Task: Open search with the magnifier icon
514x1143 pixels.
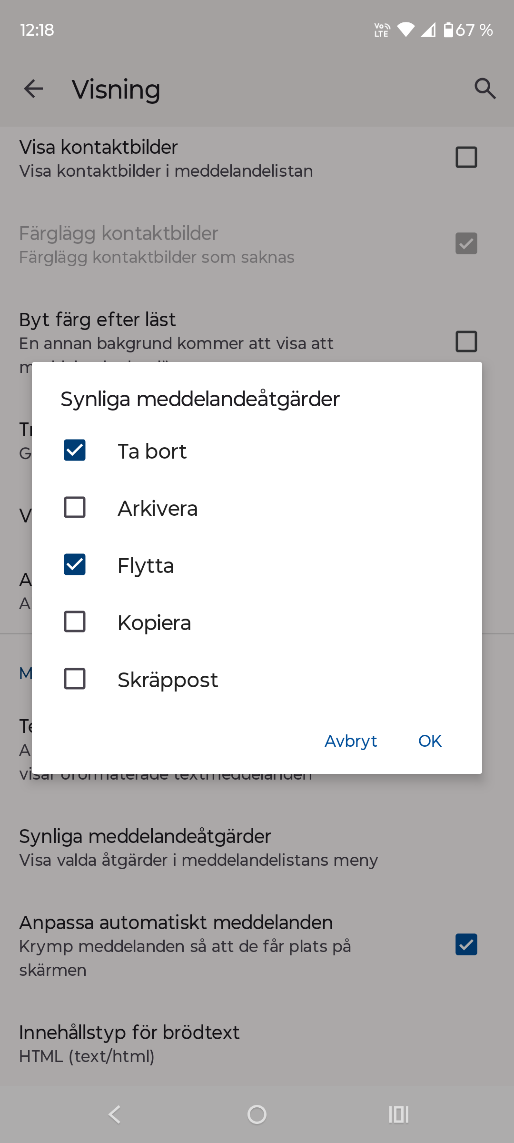Action: click(485, 89)
